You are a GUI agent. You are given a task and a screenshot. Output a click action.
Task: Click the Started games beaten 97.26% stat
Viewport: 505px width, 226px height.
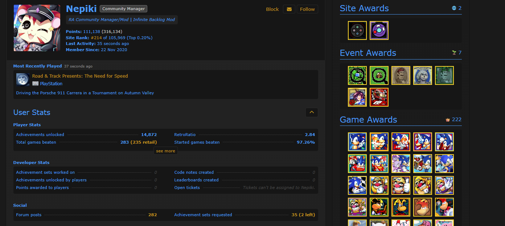coord(245,142)
